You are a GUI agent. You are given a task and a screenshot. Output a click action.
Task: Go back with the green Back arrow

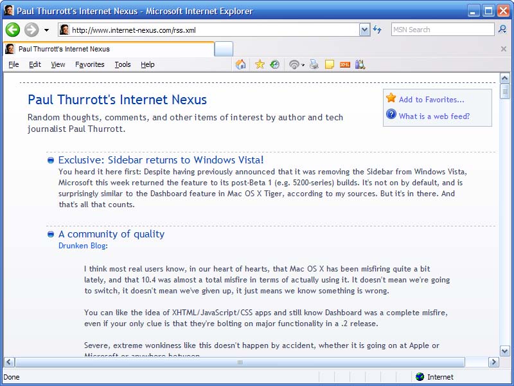(x=12, y=30)
